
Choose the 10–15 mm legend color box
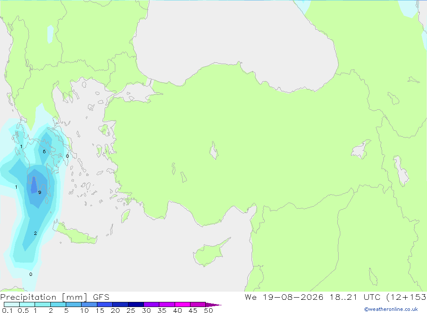tap(89, 304)
